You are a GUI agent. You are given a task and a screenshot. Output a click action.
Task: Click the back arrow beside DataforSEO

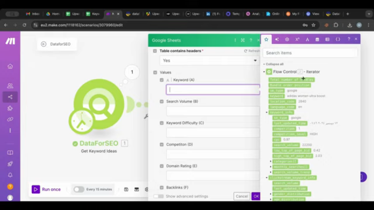click(x=44, y=44)
